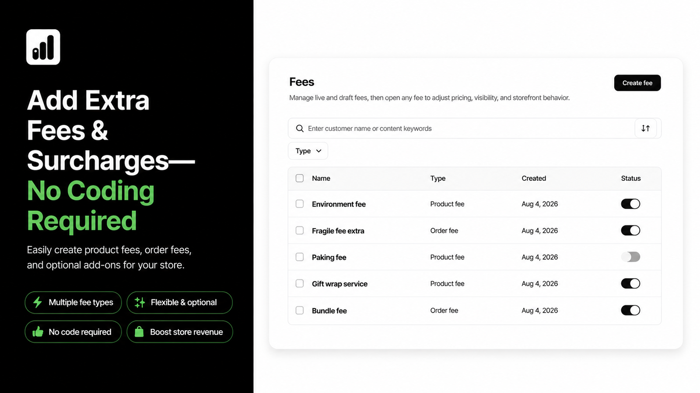Click Order fee in Fragile fee extra row

tap(444, 231)
